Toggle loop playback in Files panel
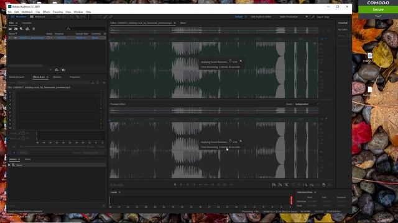Screen dimensions: 398x223 (x=57, y=70)
